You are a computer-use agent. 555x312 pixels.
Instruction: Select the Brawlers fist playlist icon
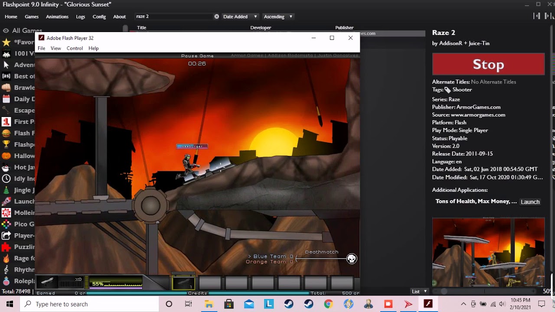[x=6, y=88]
